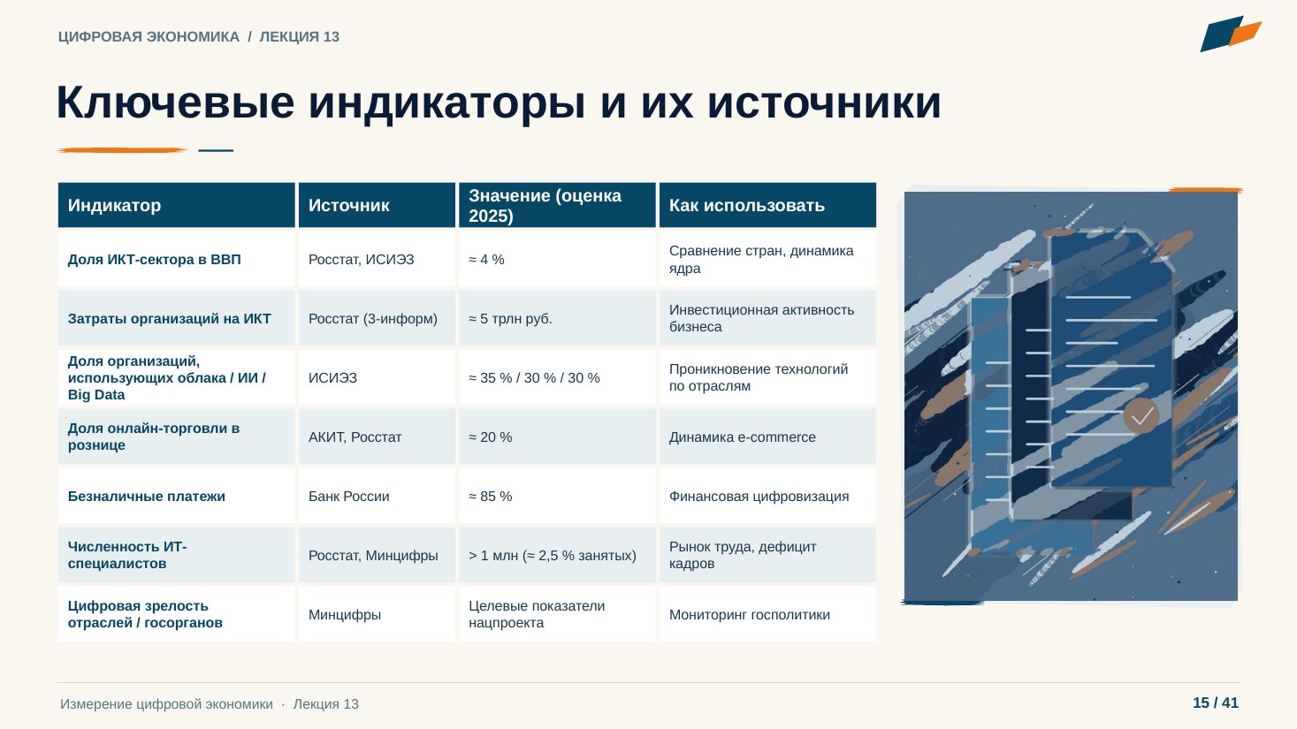Click the page number '15 / 41'
Image resolution: width=1297 pixels, height=729 pixels.
pos(1216,703)
